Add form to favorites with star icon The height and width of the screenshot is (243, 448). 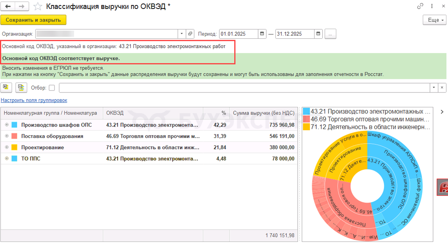[38, 7]
